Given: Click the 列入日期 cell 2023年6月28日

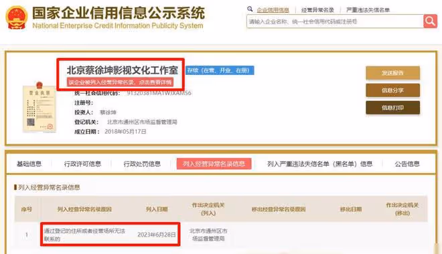Looking at the screenshot, I should pyautogui.click(x=157, y=235).
